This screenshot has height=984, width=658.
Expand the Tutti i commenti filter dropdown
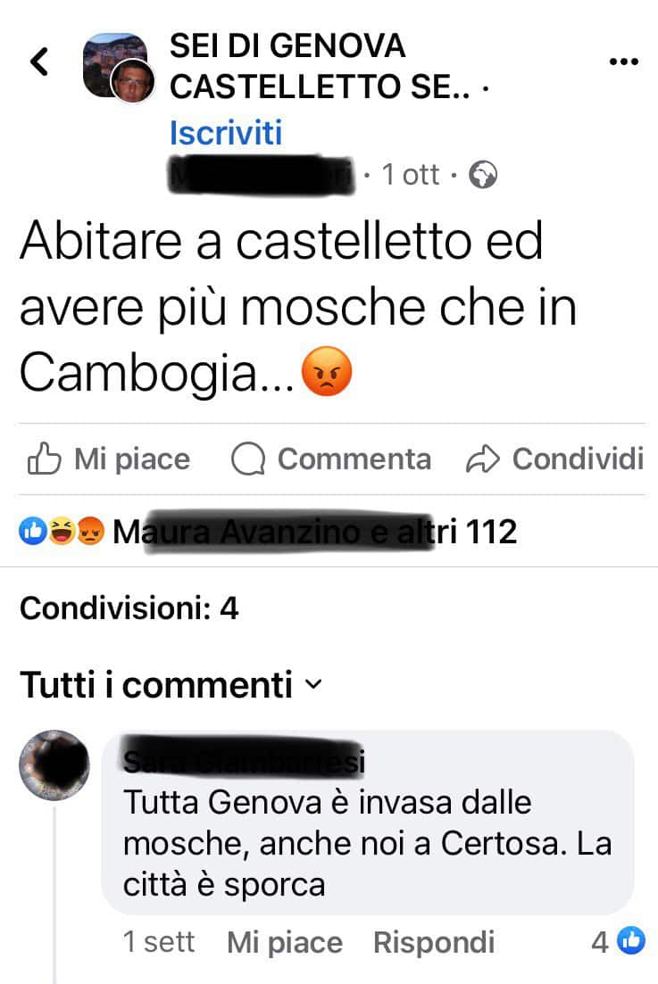171,684
